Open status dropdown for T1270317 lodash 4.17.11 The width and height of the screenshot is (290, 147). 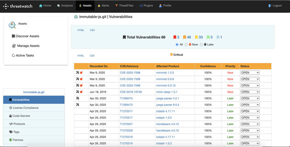250,111
